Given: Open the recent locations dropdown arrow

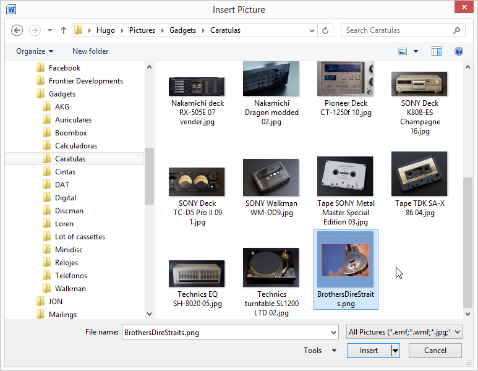Looking at the screenshot, I should (49, 30).
